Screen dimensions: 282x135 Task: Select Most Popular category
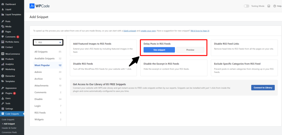(x=48, y=65)
